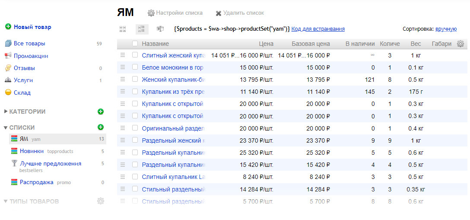This screenshot has width=470, height=220.
Task: Select the table list view icon
Action: [141, 29]
